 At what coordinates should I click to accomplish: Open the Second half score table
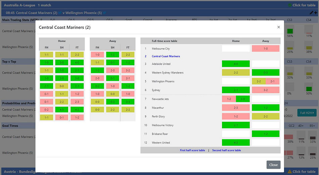[226, 150]
